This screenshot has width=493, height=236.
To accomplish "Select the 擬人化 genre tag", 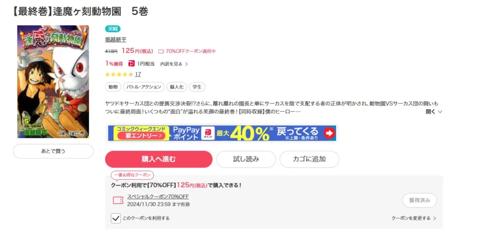I will (x=177, y=87).
